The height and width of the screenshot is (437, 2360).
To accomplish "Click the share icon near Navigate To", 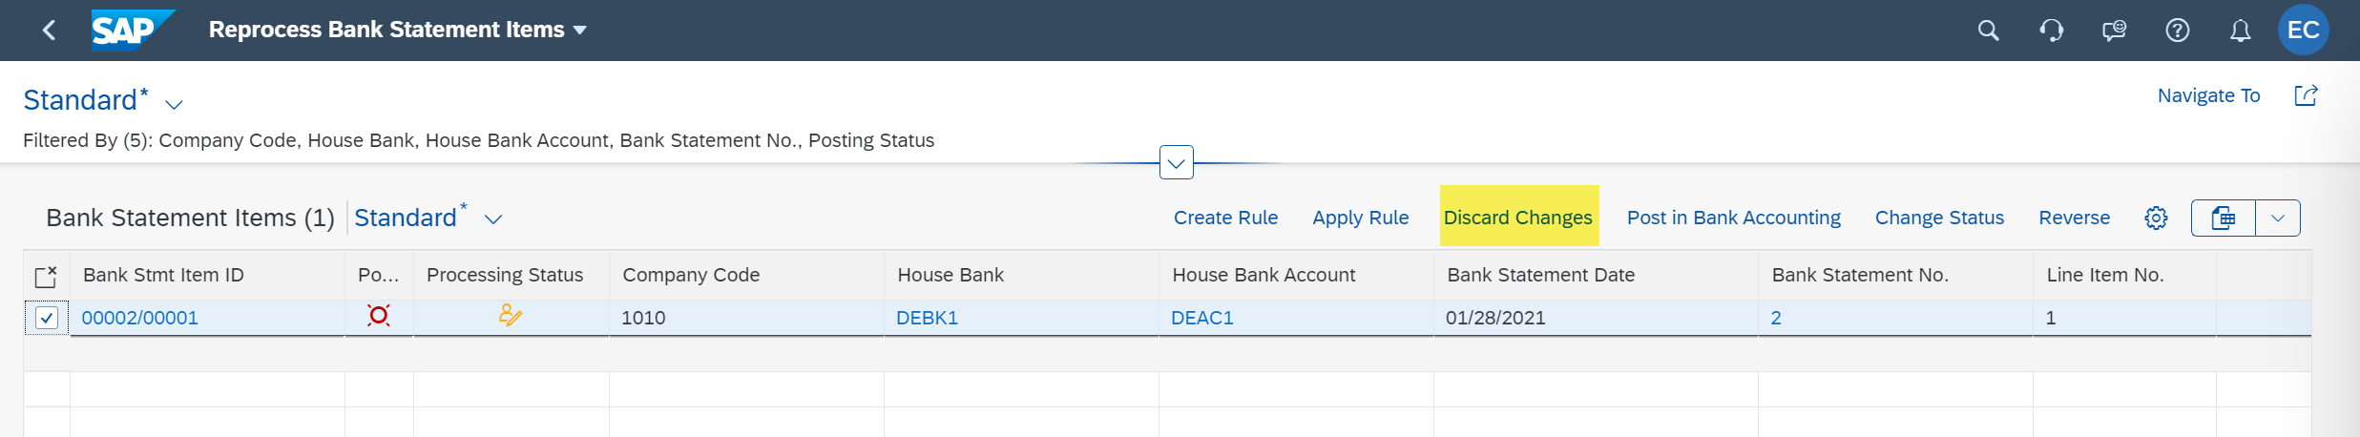I will 2306,94.
